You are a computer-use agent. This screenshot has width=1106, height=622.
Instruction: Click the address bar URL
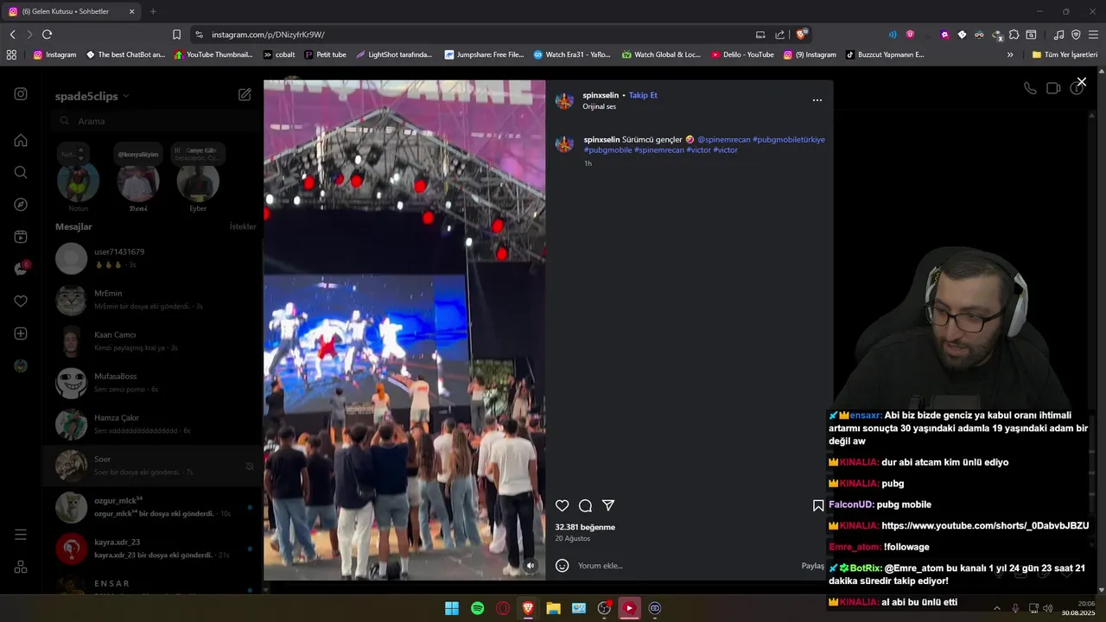[268, 35]
